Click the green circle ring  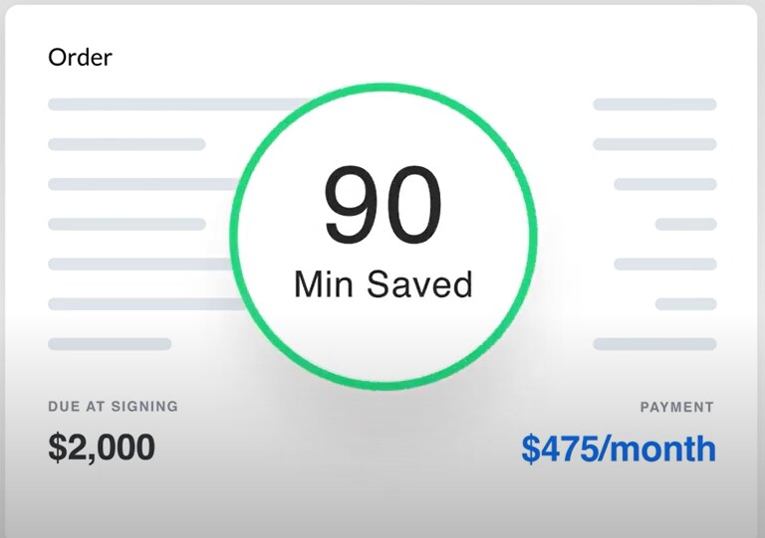tap(383, 237)
